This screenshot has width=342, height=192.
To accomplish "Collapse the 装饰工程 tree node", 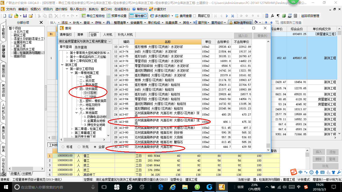I will click(x=62, y=65).
